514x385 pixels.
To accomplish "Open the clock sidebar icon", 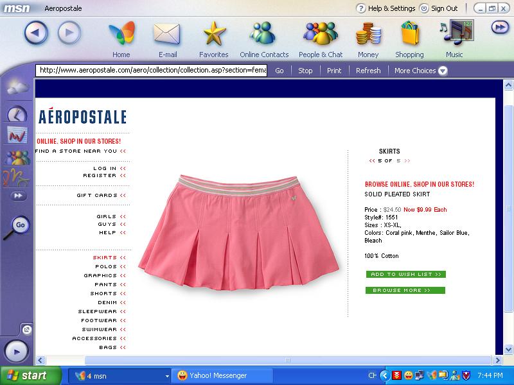I will click(17, 114).
